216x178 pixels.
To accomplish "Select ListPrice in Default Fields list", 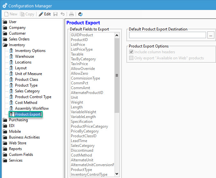I will [78, 45].
